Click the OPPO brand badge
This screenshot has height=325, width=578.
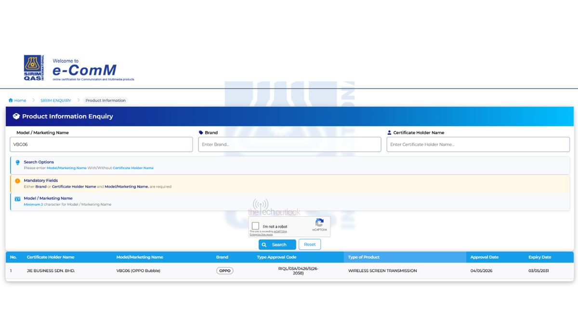tap(225, 271)
